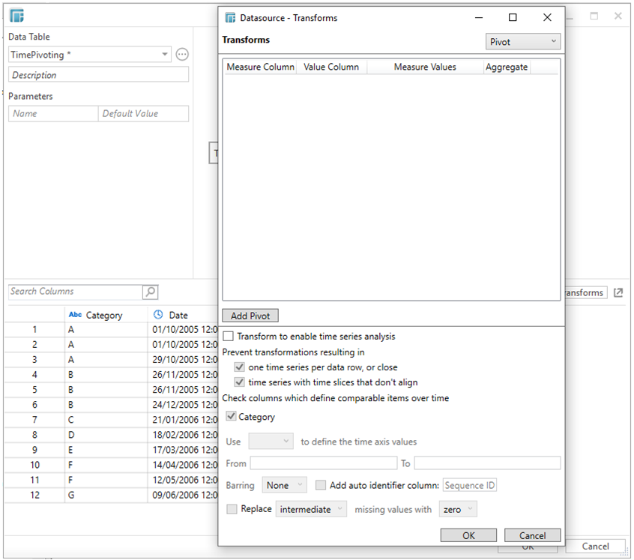Open the intermediate missing values dropdown
634x560 pixels.
pos(311,509)
